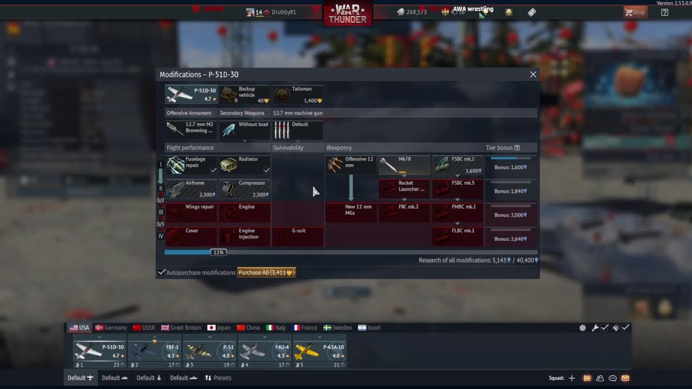Select the F8F-1 crew slot
The width and height of the screenshot is (692, 389).
click(155, 351)
